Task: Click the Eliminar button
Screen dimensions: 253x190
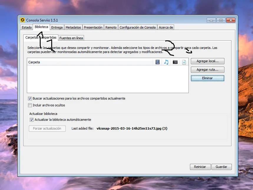Action: tap(208, 78)
